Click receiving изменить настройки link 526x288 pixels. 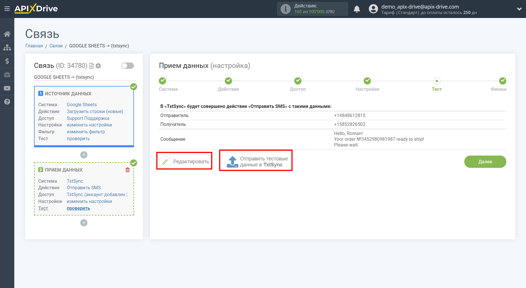coord(89,201)
